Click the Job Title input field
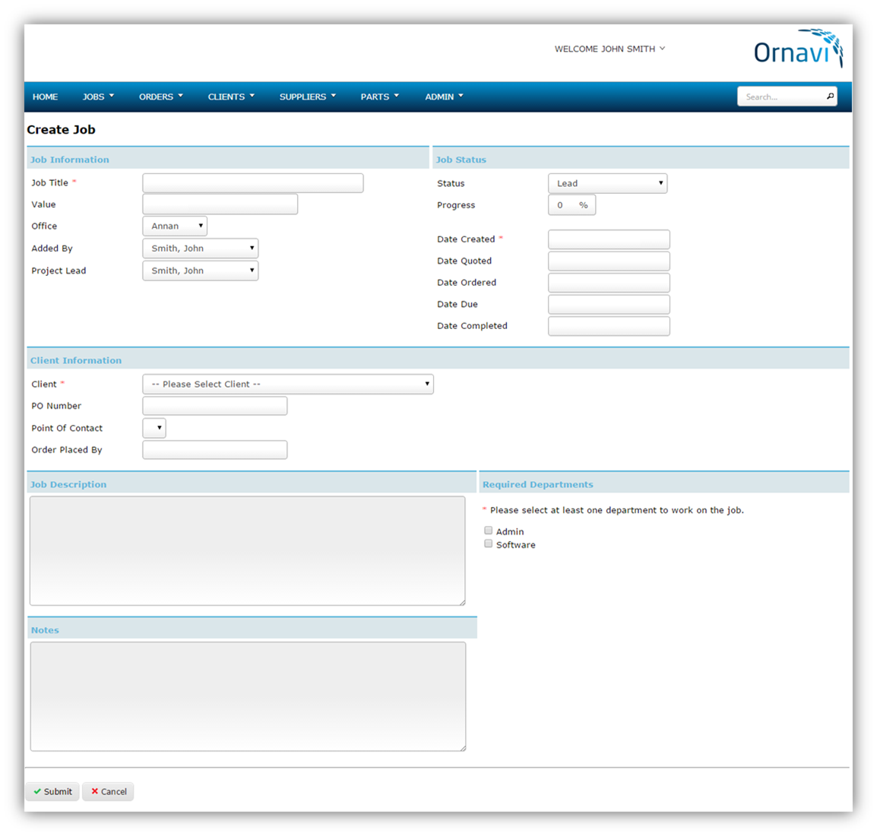The width and height of the screenshot is (877, 836). pos(252,183)
